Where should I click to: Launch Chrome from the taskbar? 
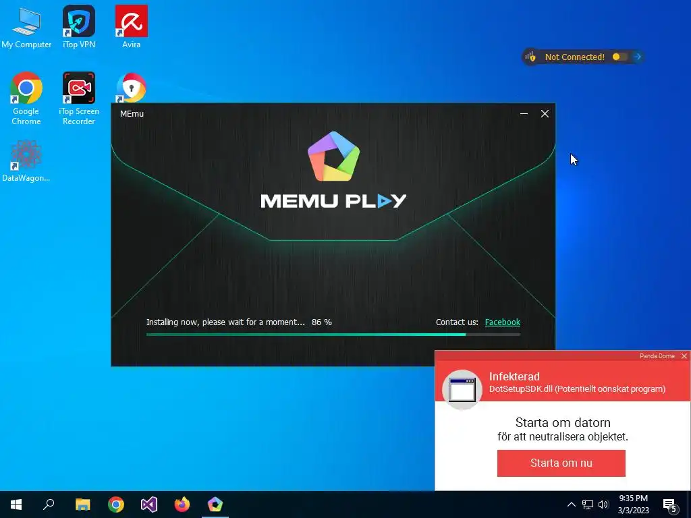[116, 505]
